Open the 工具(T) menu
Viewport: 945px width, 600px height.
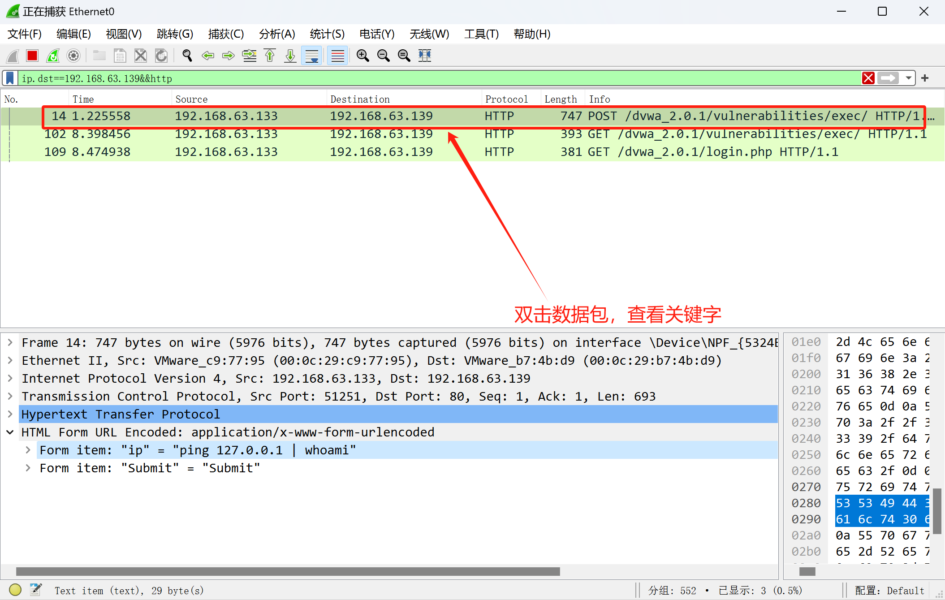click(x=481, y=34)
